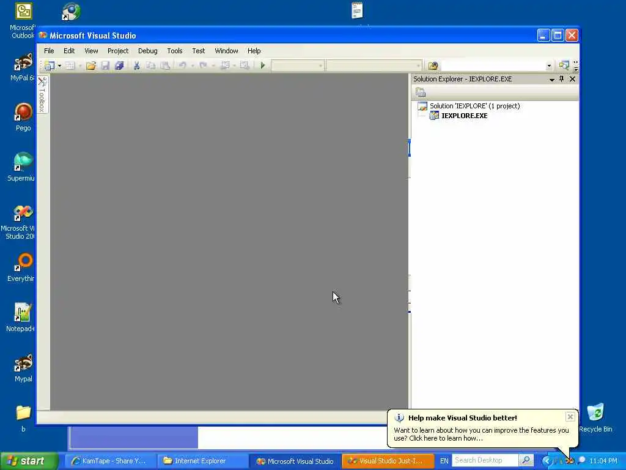The width and height of the screenshot is (626, 470).
Task: Click the Paste toolbar icon
Action: pos(165,65)
